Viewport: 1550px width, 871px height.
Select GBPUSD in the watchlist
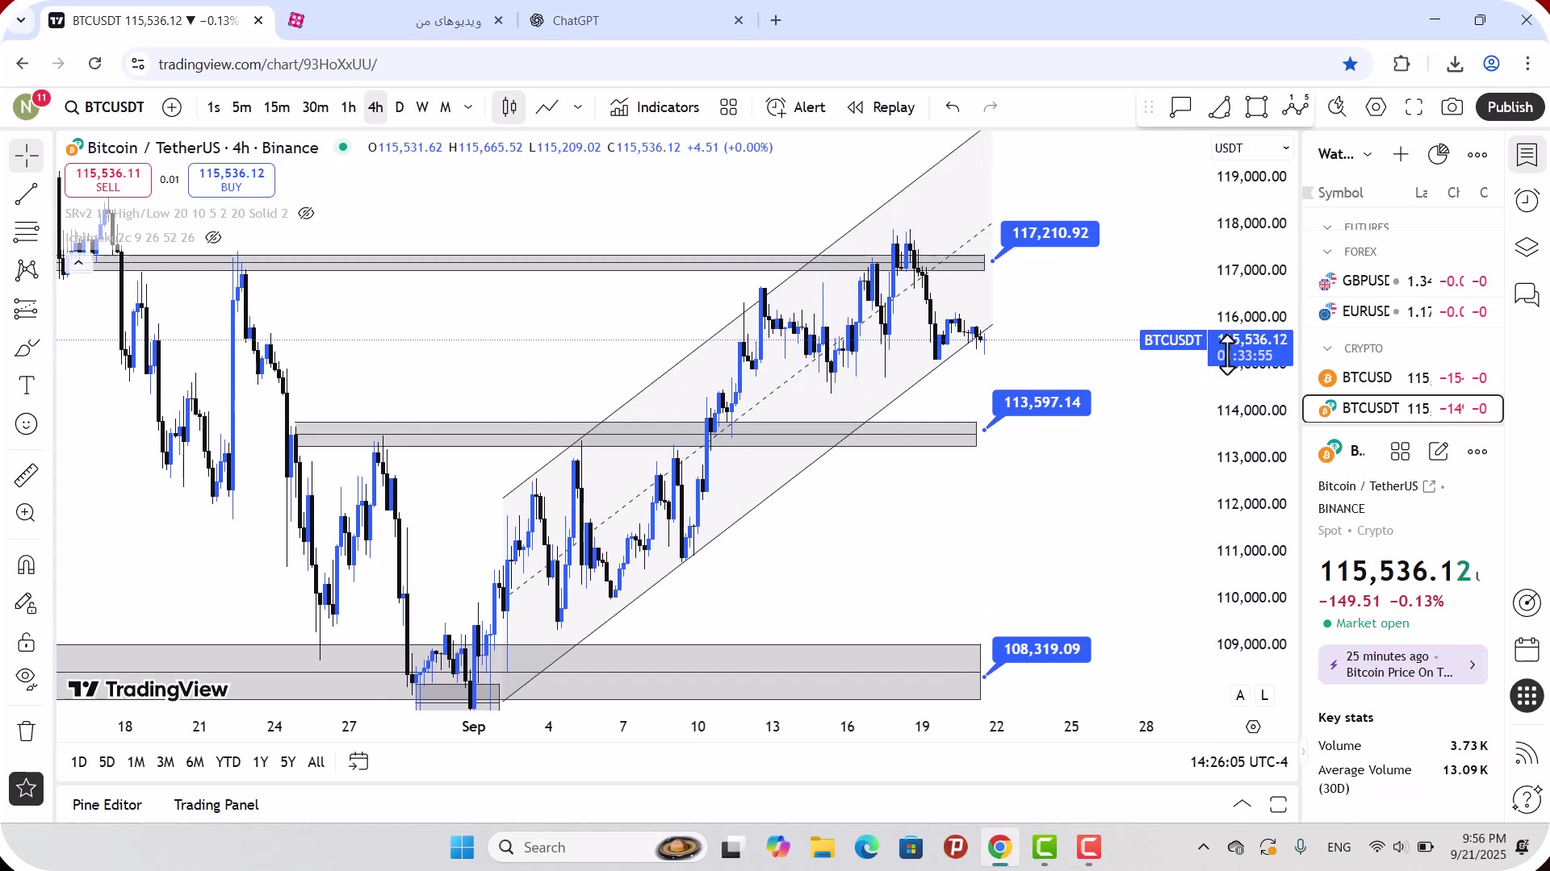click(x=1402, y=281)
